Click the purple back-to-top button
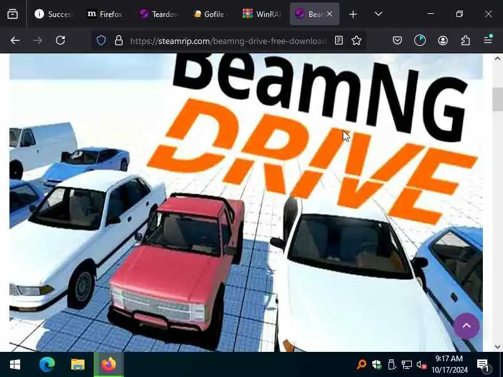This screenshot has width=503, height=377. 467,326
